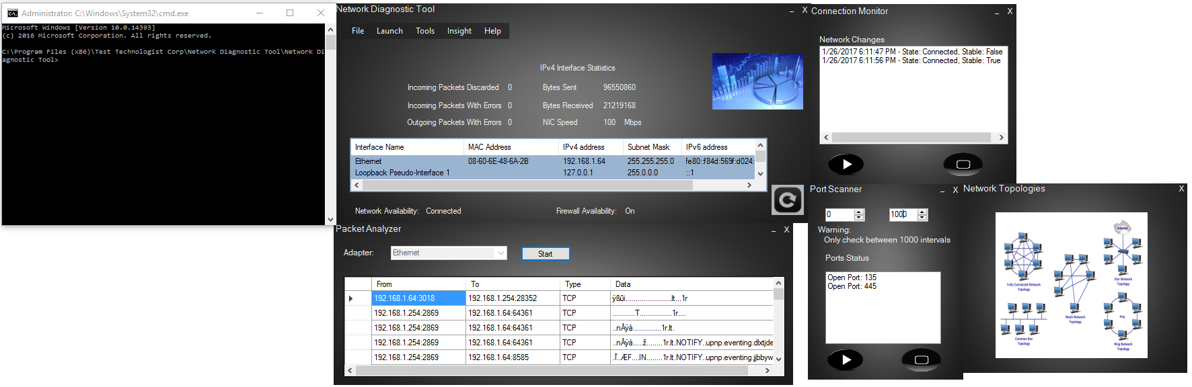Click the ending port input field

[902, 214]
